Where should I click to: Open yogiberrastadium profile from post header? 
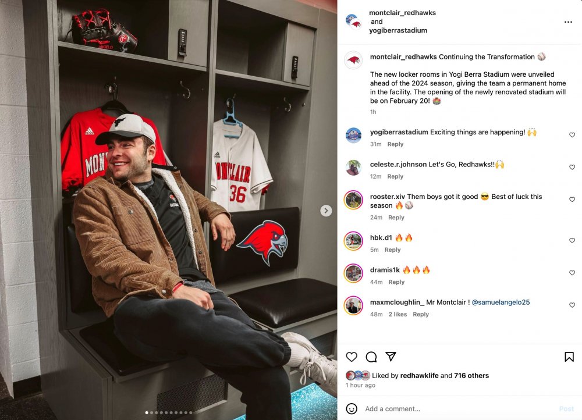coord(398,30)
